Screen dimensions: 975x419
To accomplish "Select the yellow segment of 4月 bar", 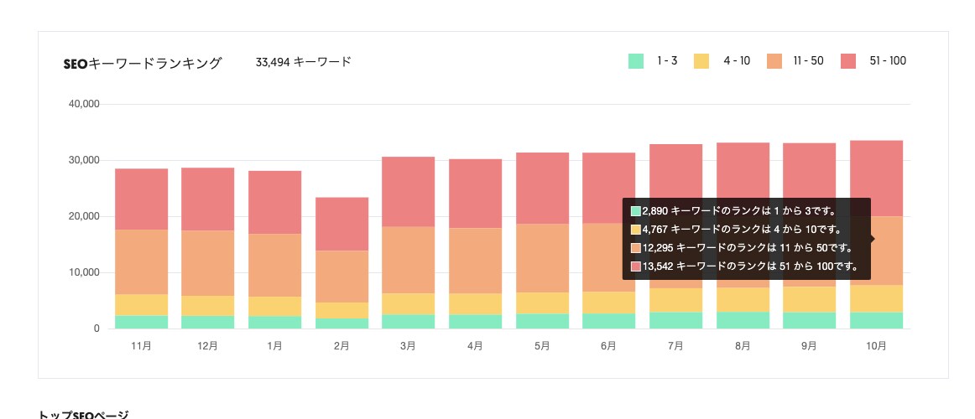I will [475, 304].
